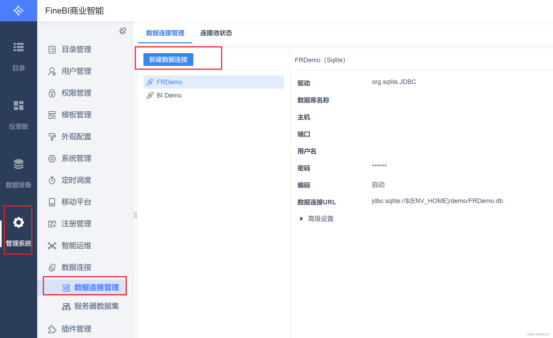The height and width of the screenshot is (338, 553).
Task: Click the 插件管理 puzzle icon
Action: click(52, 329)
